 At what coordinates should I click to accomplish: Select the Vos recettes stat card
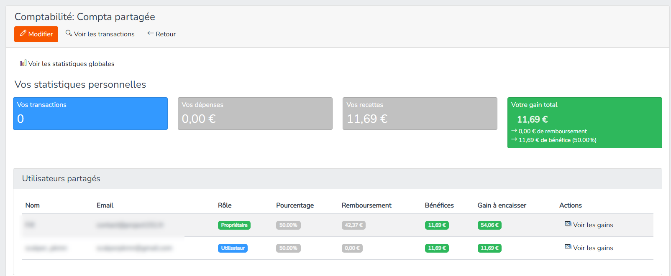coord(420,114)
